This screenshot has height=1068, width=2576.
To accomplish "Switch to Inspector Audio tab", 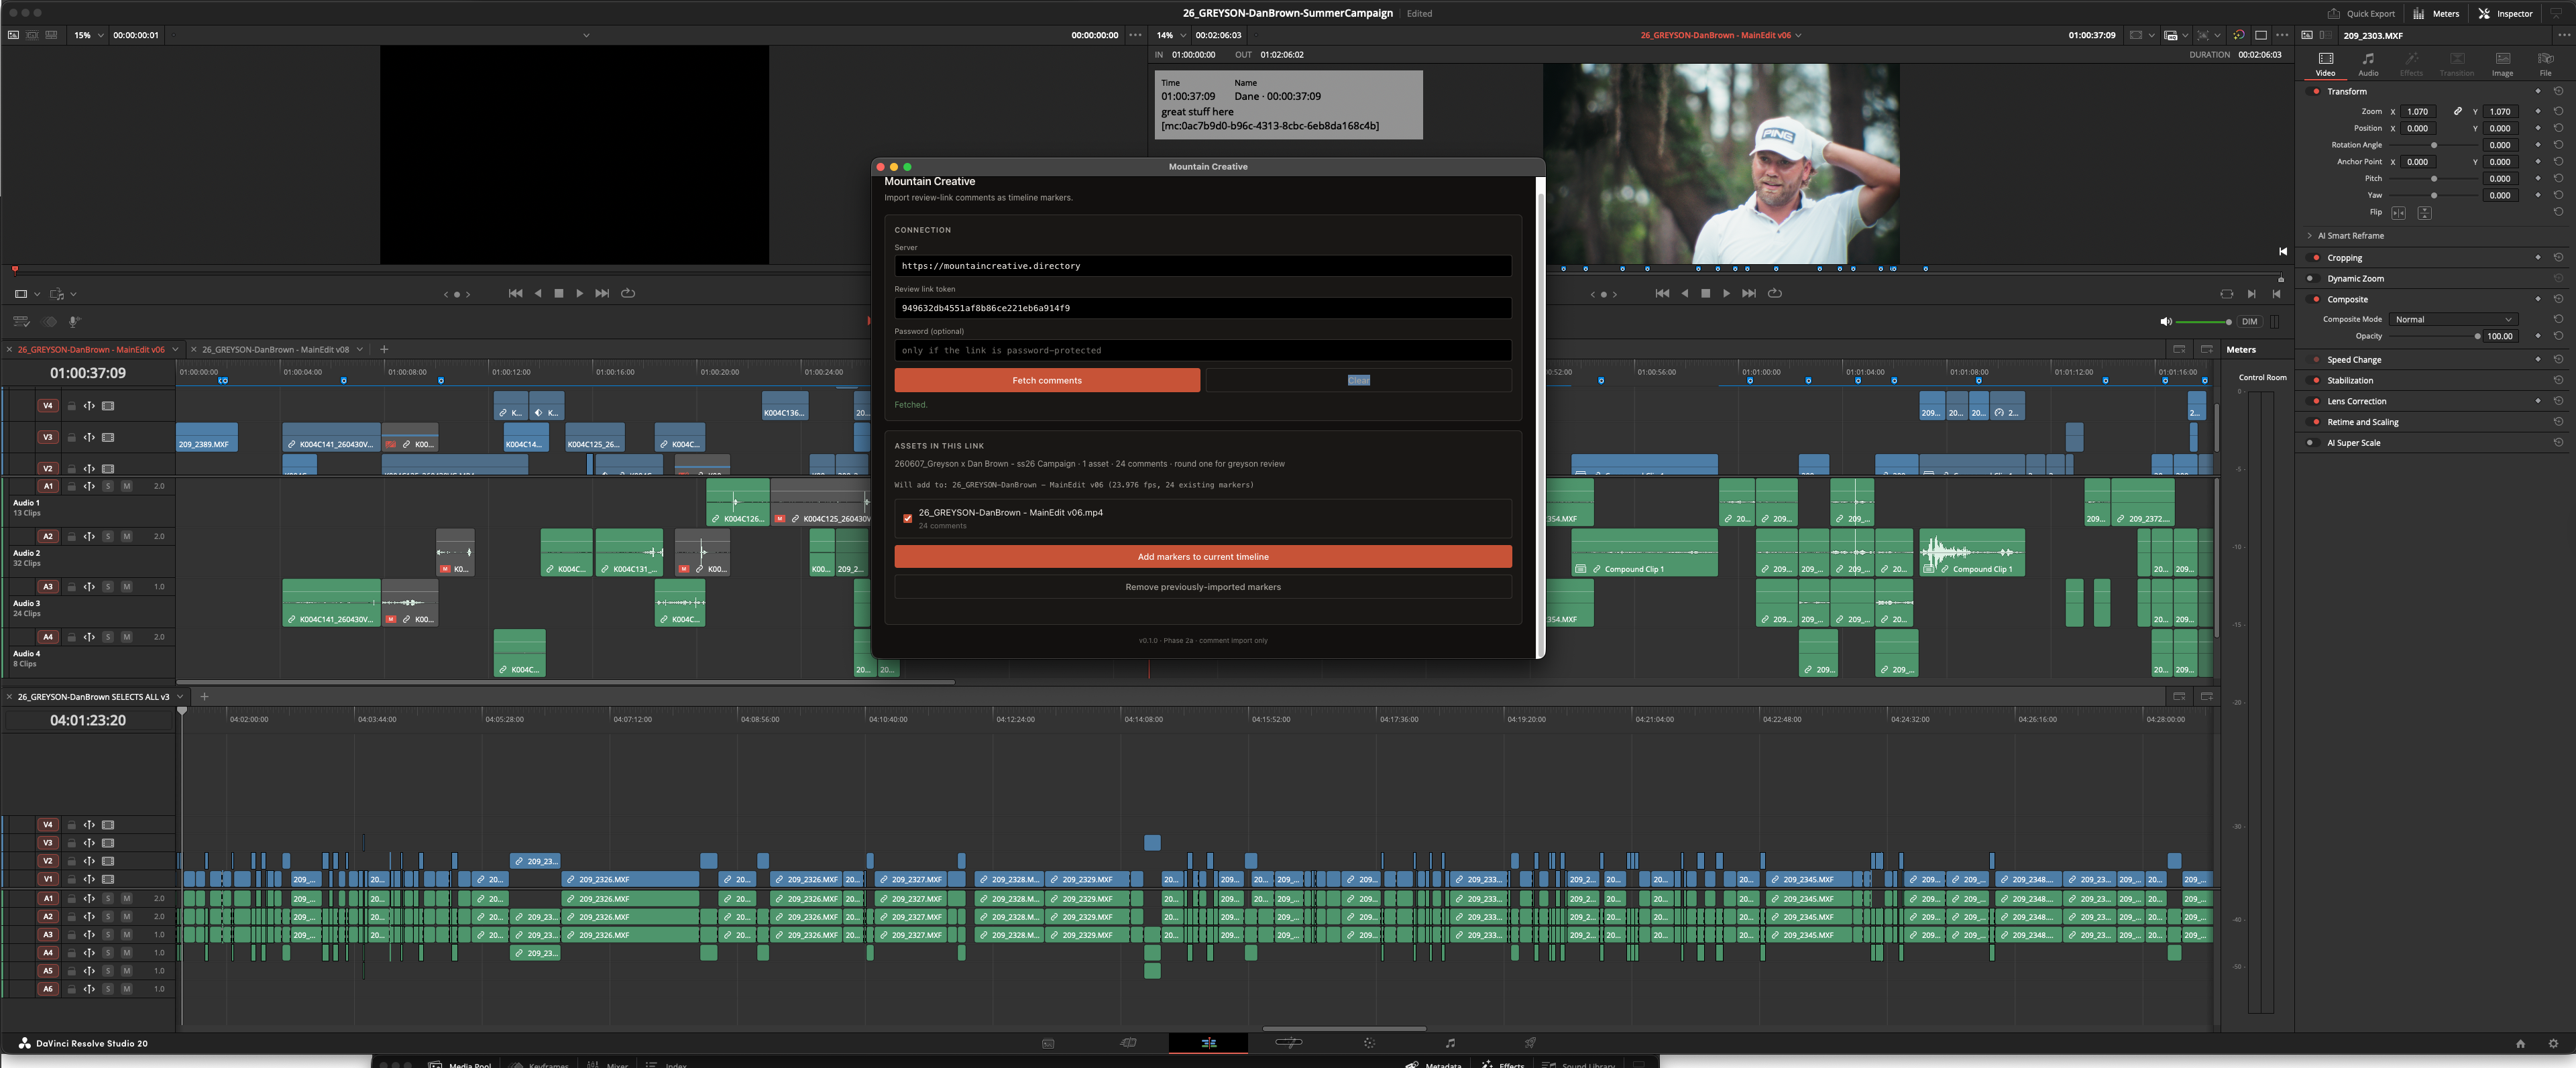I will (2368, 64).
